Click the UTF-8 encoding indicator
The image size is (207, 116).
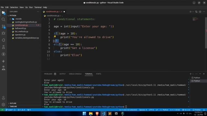point(151,110)
